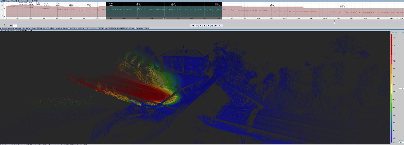Step back one frame
Viewport: 404px width, 145px height.
[197, 26]
